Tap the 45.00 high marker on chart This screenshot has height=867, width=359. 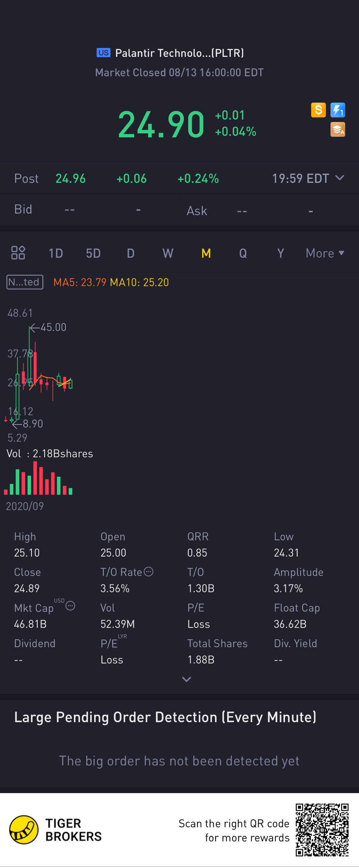(x=48, y=327)
